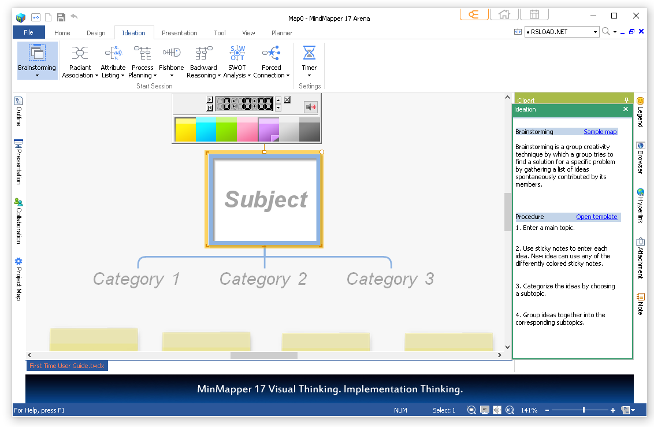Reset the timer with the rewind button
Viewport: 654px width, 427px height.
(210, 107)
